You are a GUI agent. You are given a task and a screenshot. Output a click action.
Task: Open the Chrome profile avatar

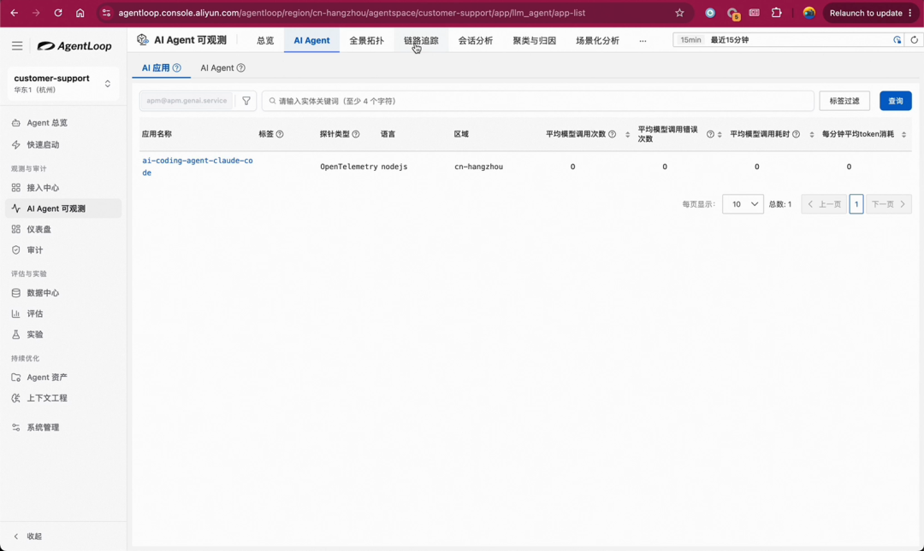click(809, 13)
